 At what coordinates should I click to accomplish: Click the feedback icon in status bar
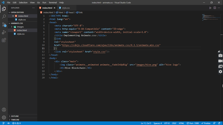tap(214, 123)
